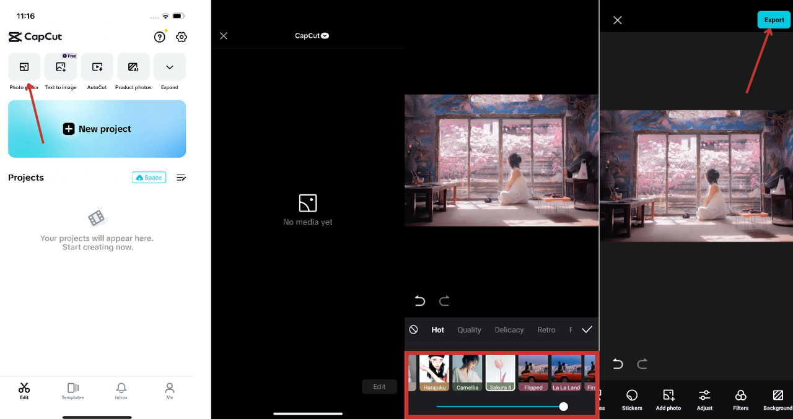Undo in the export editing screen
The image size is (793, 419).
(x=618, y=364)
